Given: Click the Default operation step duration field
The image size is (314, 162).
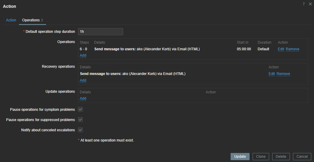Looking at the screenshot, I should (100, 32).
